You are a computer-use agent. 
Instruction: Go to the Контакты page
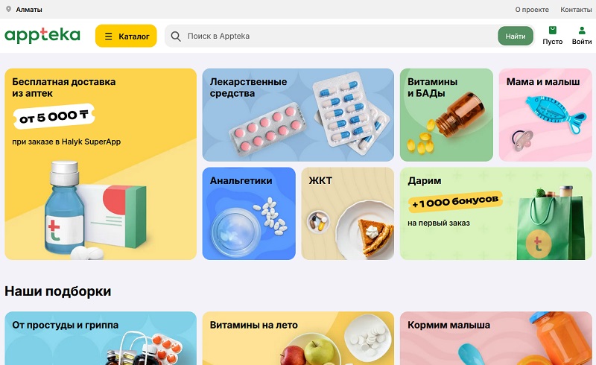pyautogui.click(x=576, y=10)
